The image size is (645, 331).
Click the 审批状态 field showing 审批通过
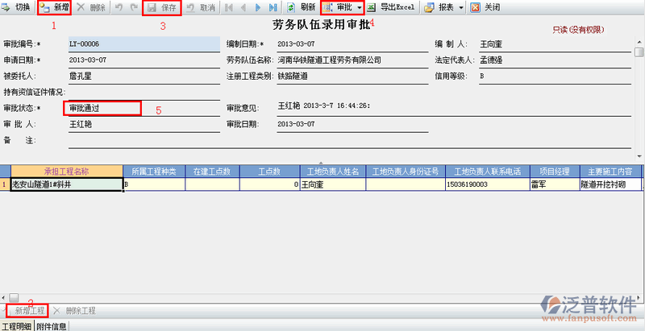(x=104, y=107)
